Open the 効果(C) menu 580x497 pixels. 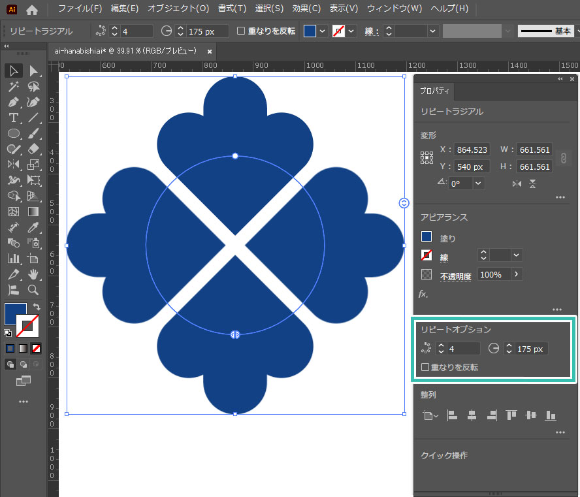tap(306, 8)
